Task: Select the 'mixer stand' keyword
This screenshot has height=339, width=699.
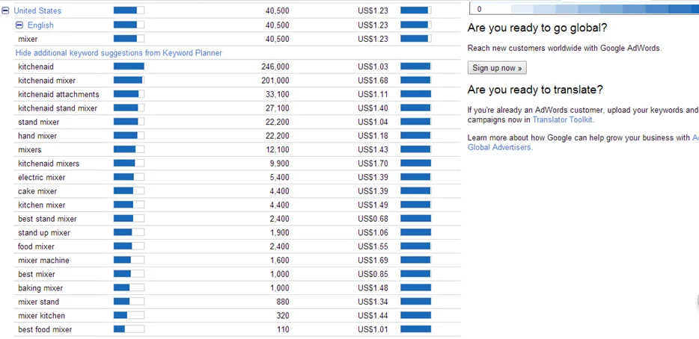Action: (38, 302)
